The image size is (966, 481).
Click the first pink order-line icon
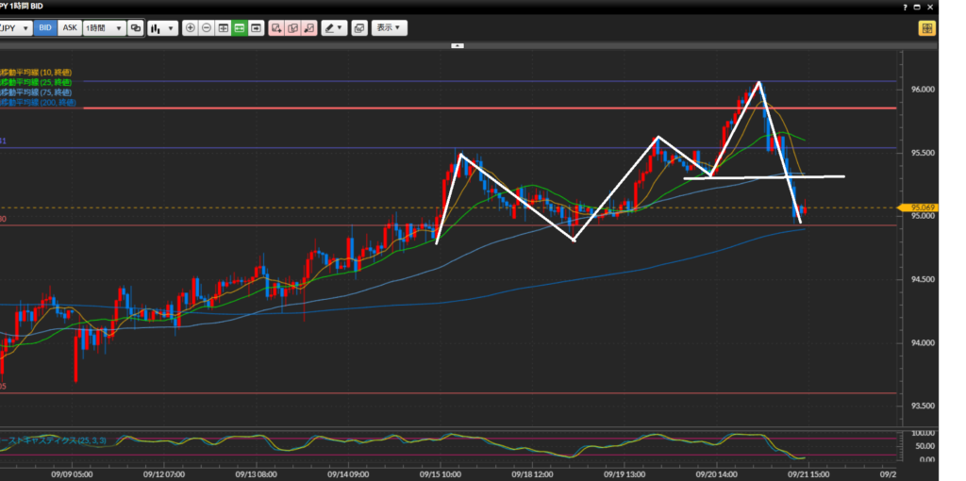tap(276, 28)
